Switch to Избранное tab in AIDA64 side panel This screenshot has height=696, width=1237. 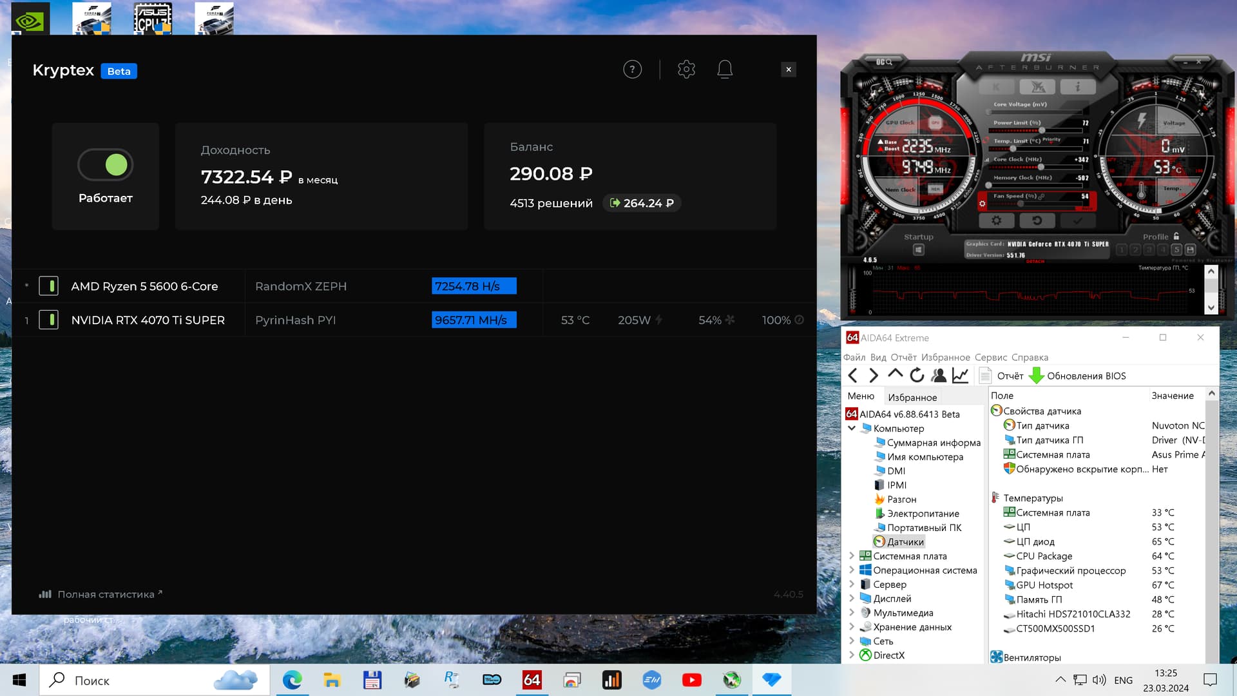[912, 398]
